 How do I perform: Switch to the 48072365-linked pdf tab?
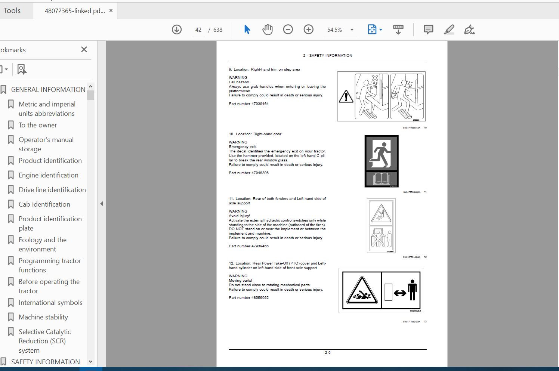pyautogui.click(x=75, y=11)
